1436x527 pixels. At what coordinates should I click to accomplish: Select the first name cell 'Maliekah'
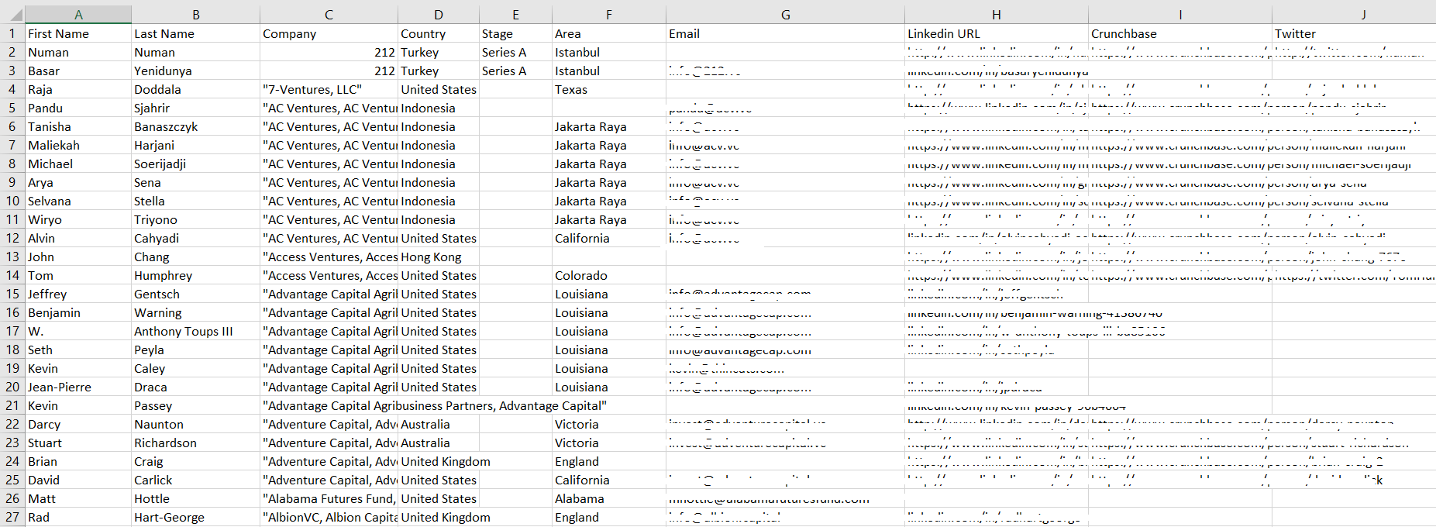pyautogui.click(x=78, y=145)
